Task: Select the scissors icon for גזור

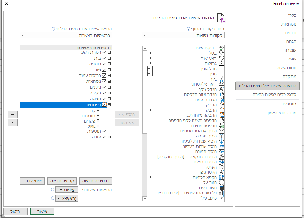Action: pos(222,79)
